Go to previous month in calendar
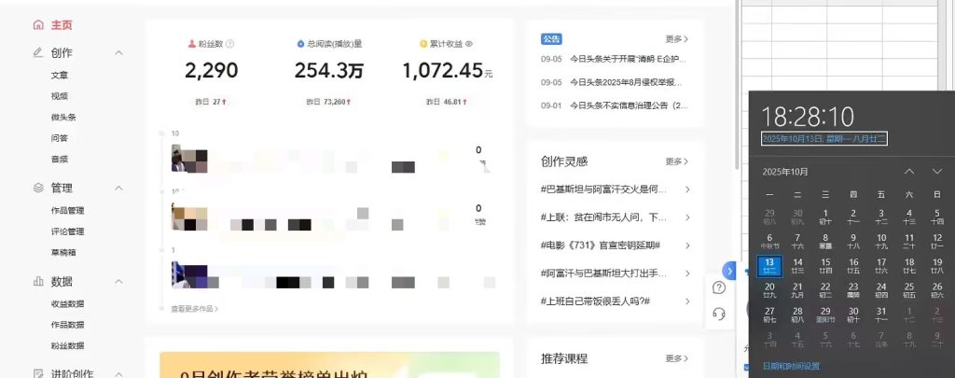955x378 pixels. (909, 172)
